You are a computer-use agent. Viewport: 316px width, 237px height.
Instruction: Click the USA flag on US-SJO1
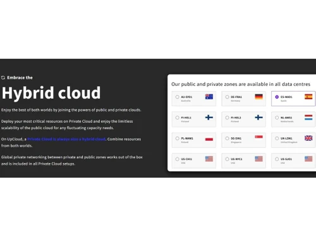pos(308,159)
